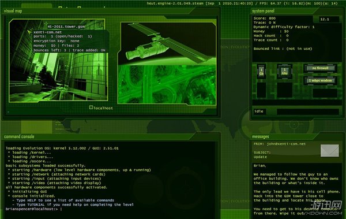Click the 1 Ghz CPU chip icon
The width and height of the screenshot is (346, 219).
(x=285, y=71)
